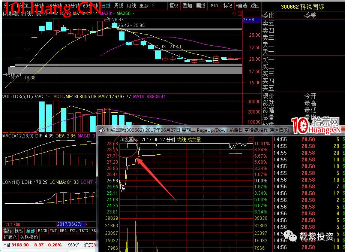The height and width of the screenshot is (252, 345).
Task: Select the DMA indicator tab
Action: pyautogui.click(x=63, y=231)
